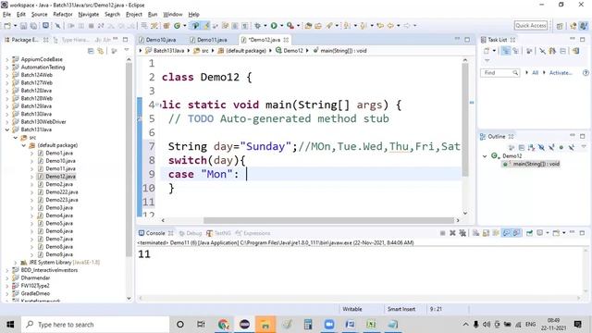The width and height of the screenshot is (592, 333).
Task: Toggle Show Console When Standard Error Changes
Action: (x=516, y=233)
